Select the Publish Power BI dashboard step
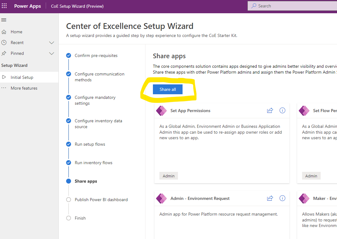337x239 pixels. (101, 200)
